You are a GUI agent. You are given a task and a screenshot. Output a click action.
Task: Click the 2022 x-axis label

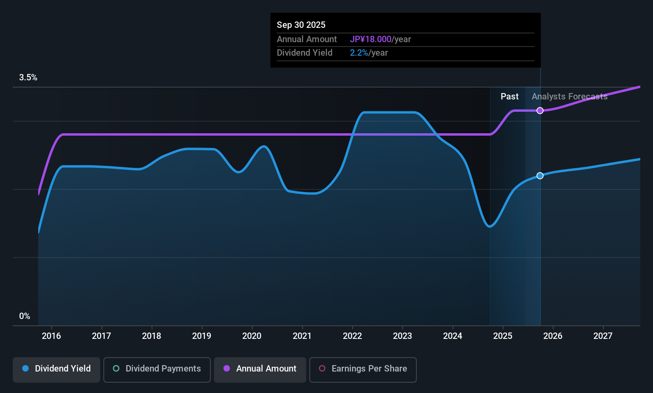click(352, 336)
